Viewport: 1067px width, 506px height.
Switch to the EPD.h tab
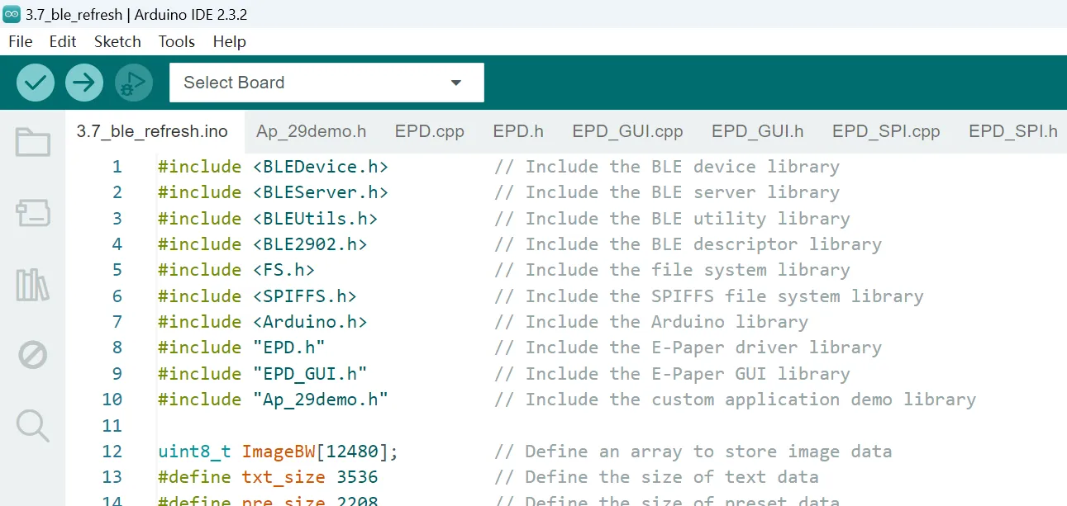point(518,131)
